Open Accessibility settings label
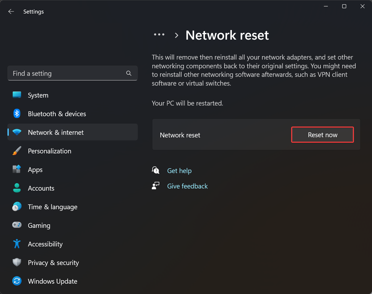This screenshot has height=294, width=372. 45,244
